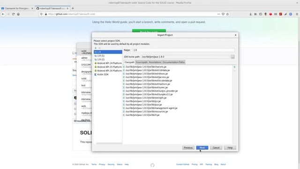This screenshot has height=169, width=300.
Task: Open Firefox downloads panel
Action: 250,14
